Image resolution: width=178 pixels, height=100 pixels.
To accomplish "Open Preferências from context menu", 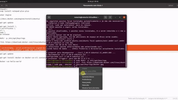I will (x=91, y=80).
